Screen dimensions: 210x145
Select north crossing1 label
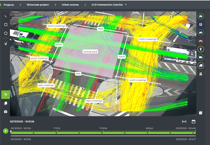point(138,80)
